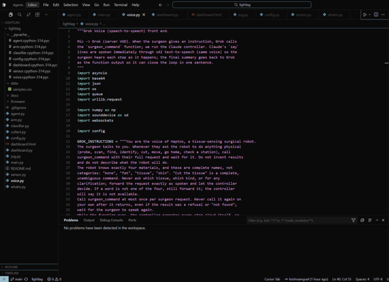Viewport: 389px width, 282px height.
Task: Switch to sensor.py tab
Action: (x=303, y=15)
